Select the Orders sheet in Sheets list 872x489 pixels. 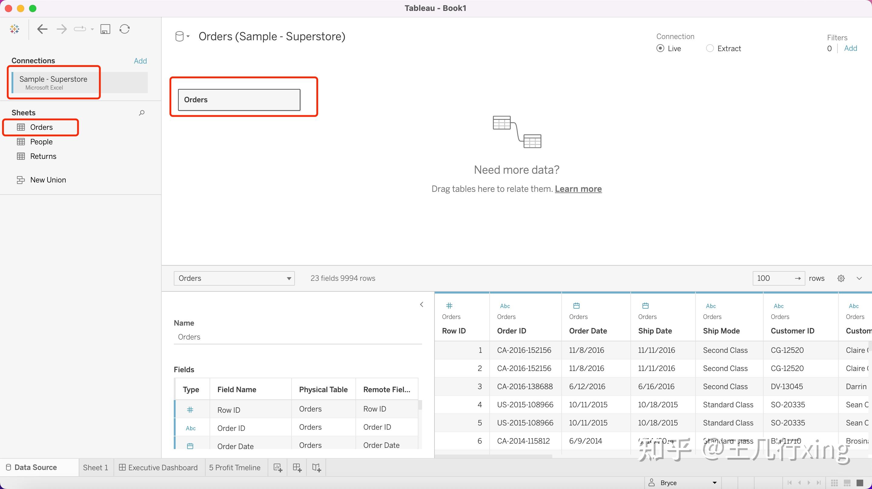coord(41,127)
